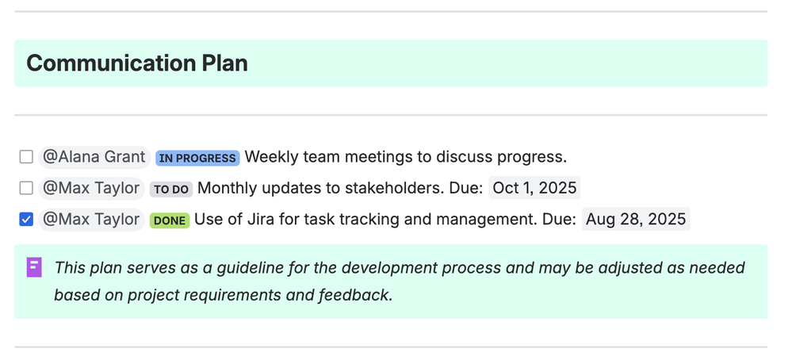
Task: Select the divider line below Communication Plan heading
Action: click(x=390, y=115)
